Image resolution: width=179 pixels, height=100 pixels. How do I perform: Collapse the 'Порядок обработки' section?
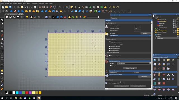click(150, 61)
